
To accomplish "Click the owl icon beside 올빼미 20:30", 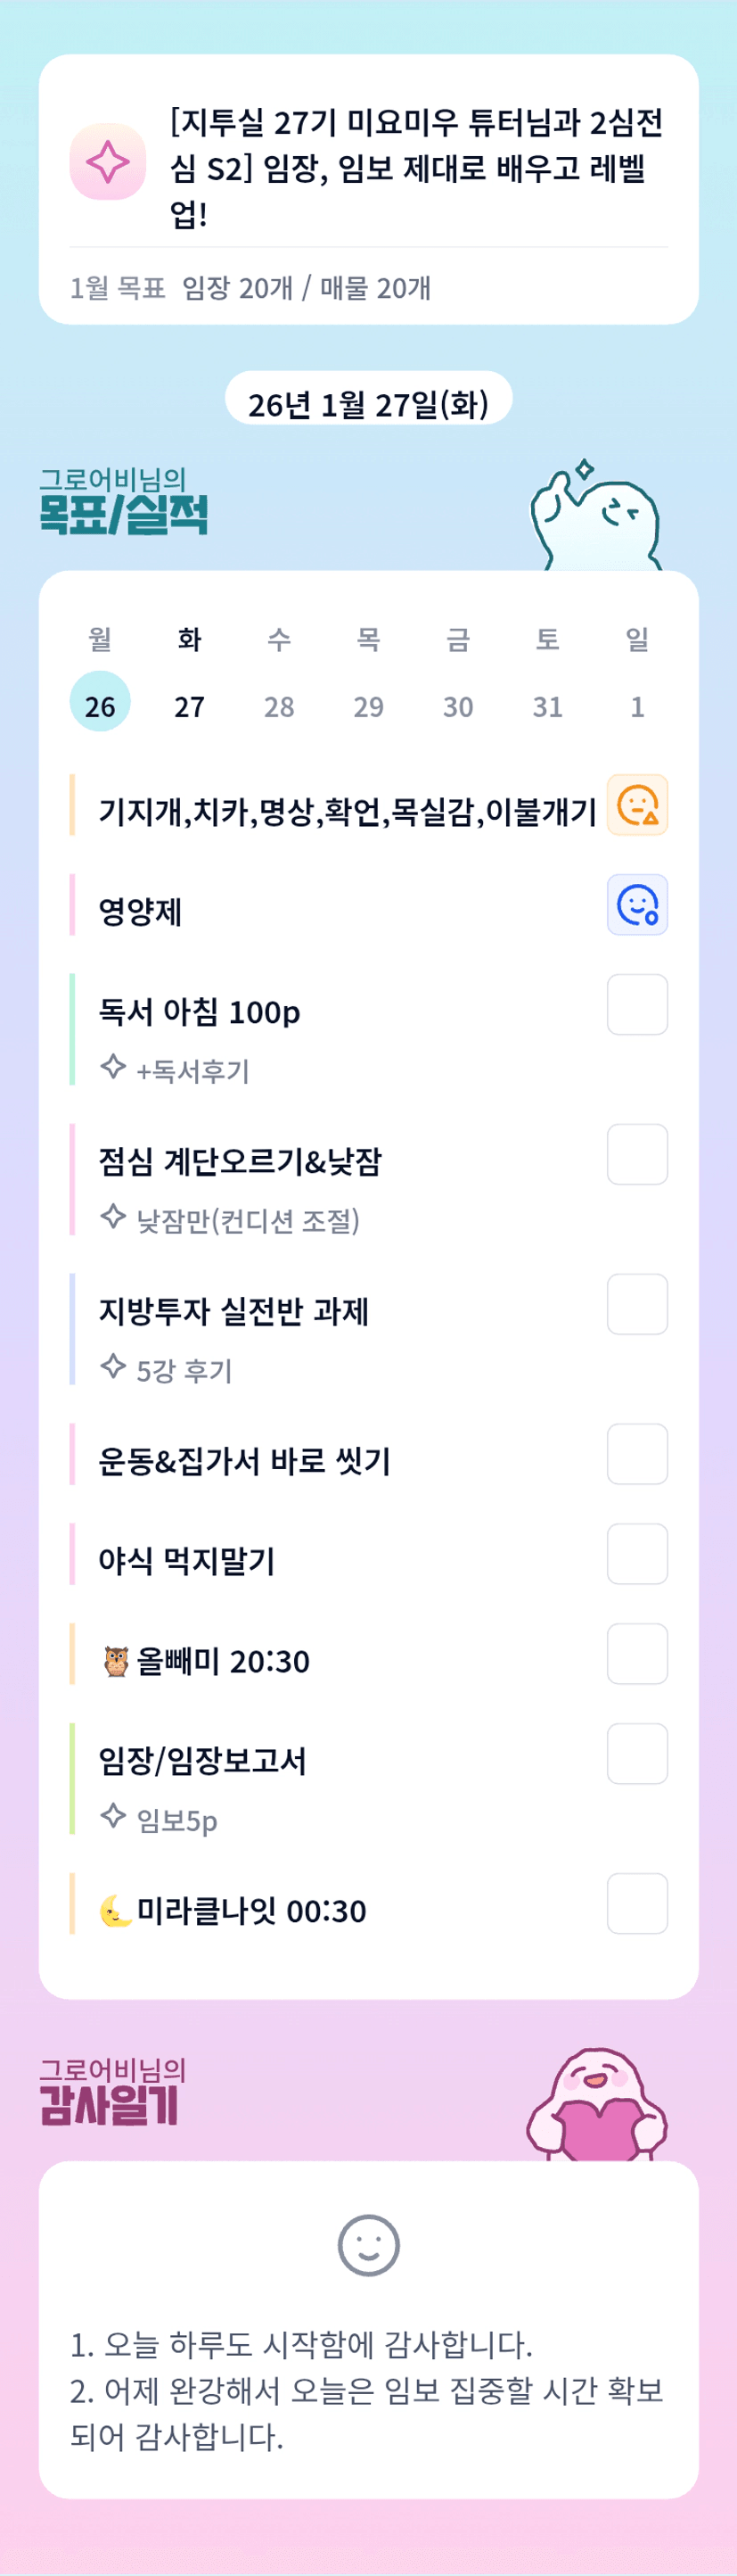I will pos(116,1661).
